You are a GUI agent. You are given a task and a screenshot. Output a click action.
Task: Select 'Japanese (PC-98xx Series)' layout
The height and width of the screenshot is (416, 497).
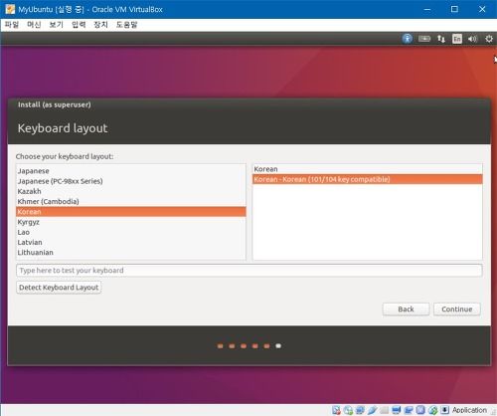pos(131,181)
